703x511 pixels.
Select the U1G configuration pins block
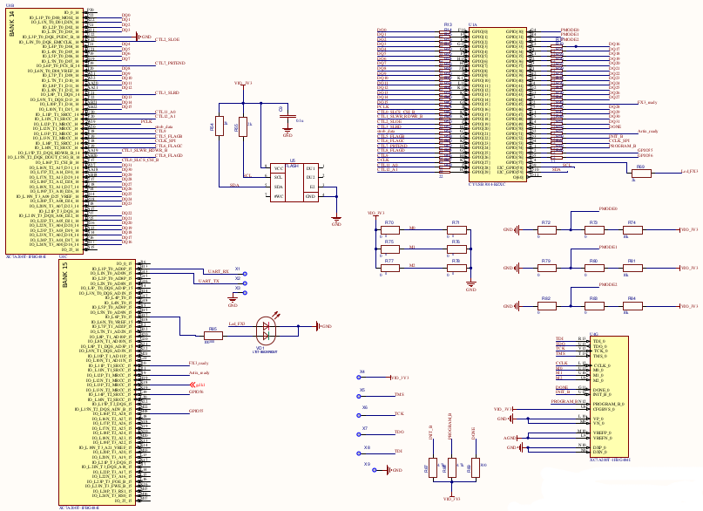coord(609,397)
